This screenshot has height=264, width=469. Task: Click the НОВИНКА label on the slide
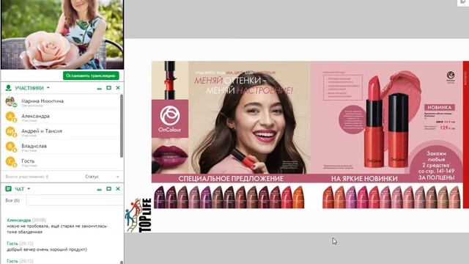[440, 107]
